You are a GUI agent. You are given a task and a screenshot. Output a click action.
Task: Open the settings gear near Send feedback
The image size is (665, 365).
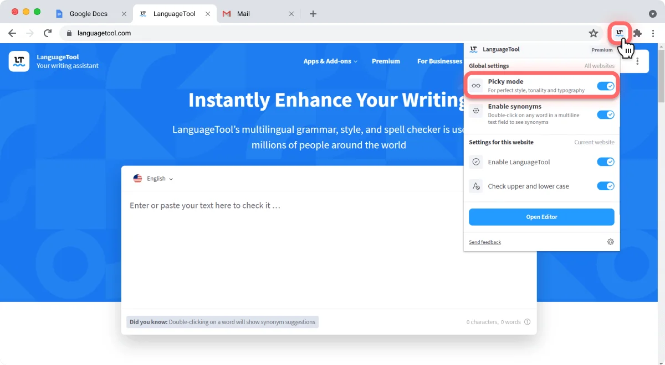pos(610,242)
